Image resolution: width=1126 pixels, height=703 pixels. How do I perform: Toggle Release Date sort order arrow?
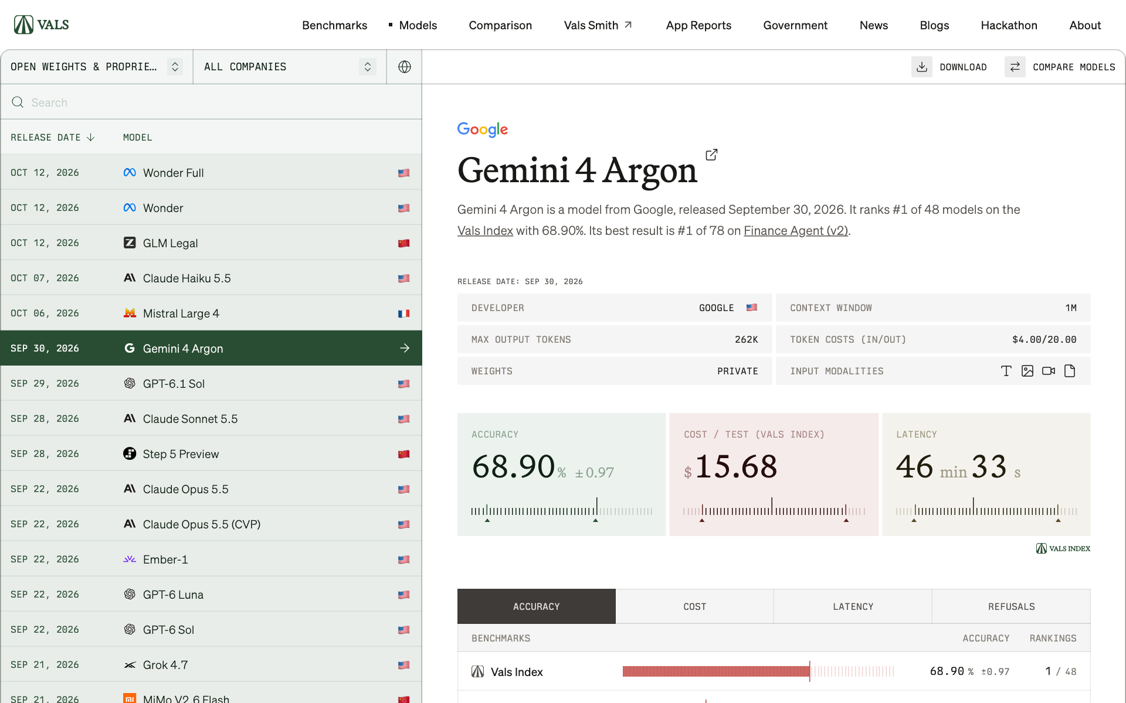90,137
